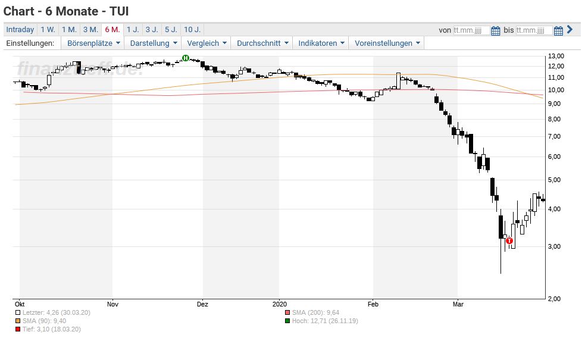This screenshot has height=341, width=585.
Task: Click legend text 'Tief: 3,10 (18.03.20)'
Action: pos(52,329)
